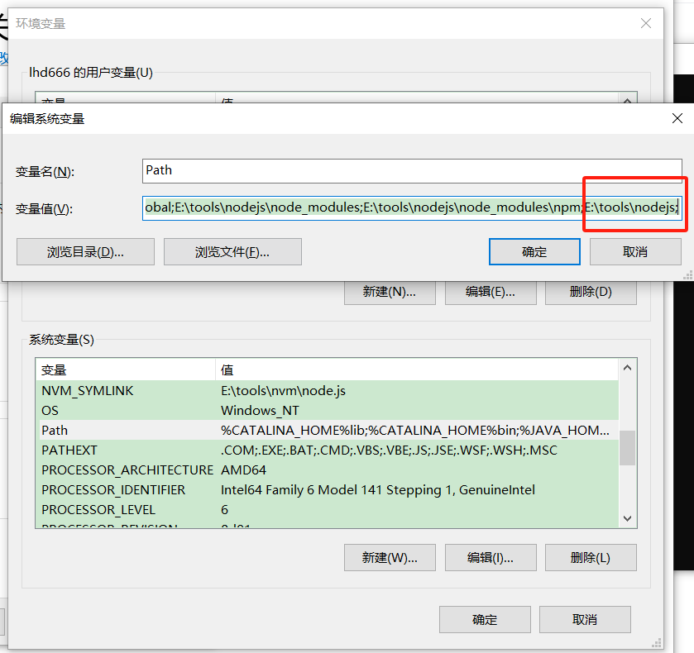694x653 pixels.
Task: Select the Path row in system variables
Action: coord(165,430)
